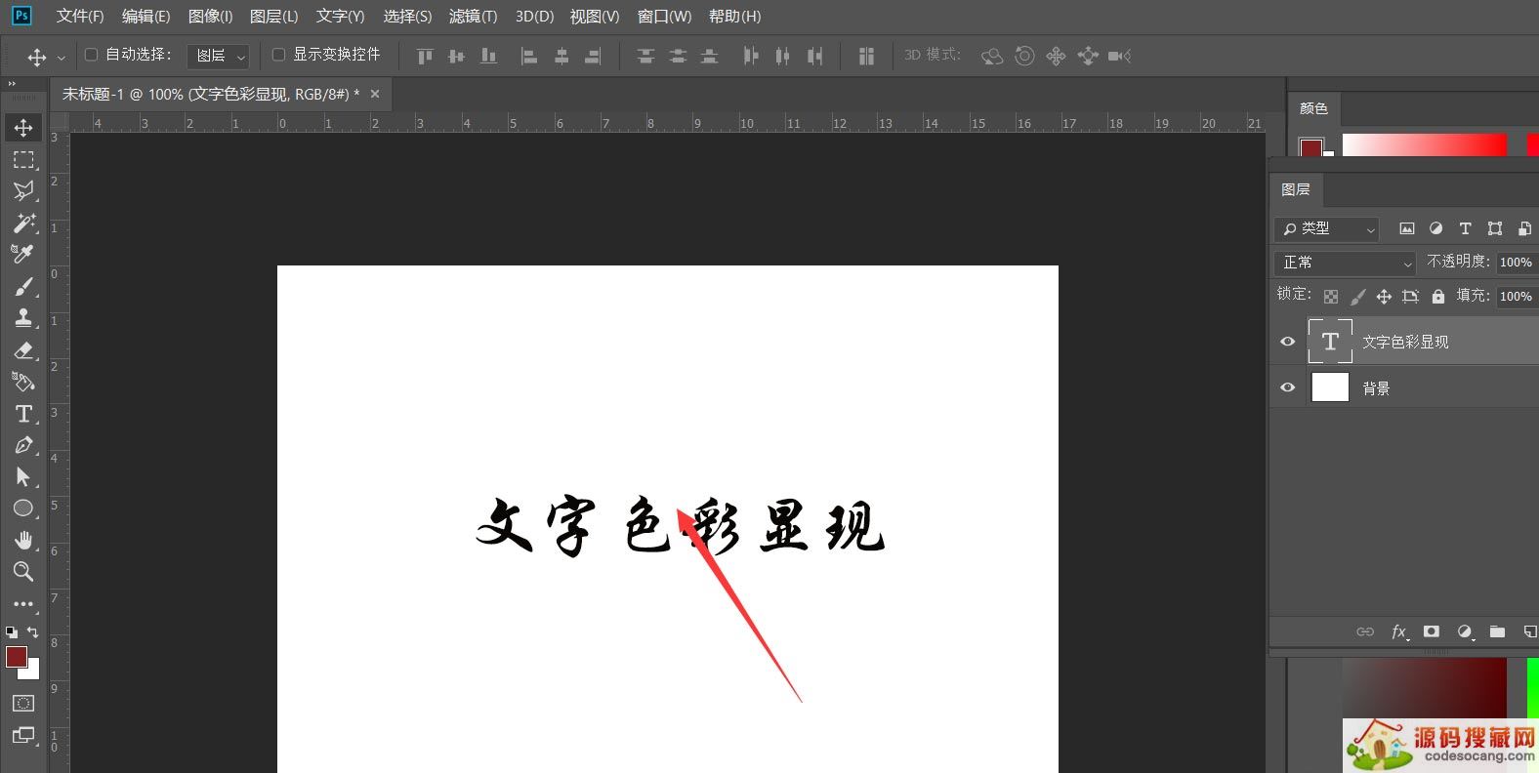This screenshot has height=773, width=1539.
Task: Select the Clone Stamp tool
Action: [23, 318]
